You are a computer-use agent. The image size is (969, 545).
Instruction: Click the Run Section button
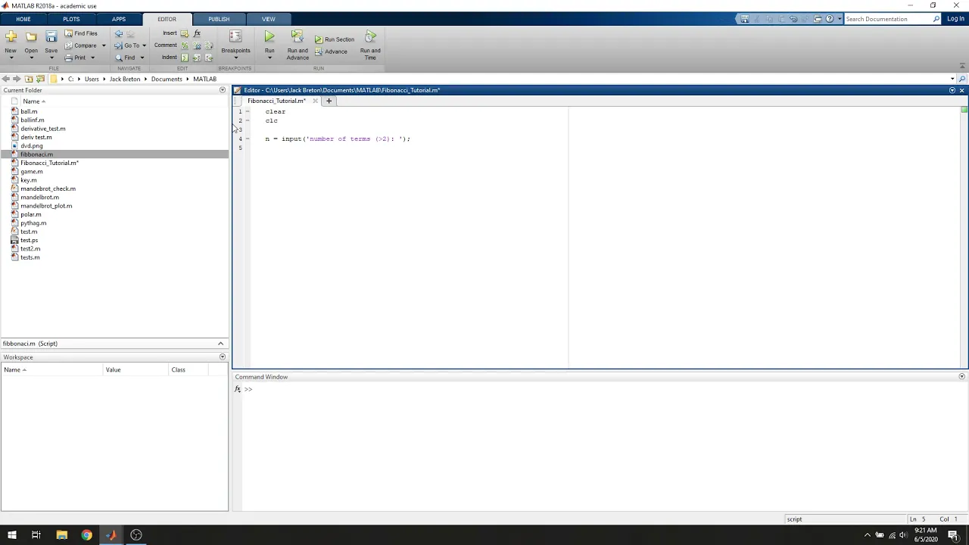[335, 39]
